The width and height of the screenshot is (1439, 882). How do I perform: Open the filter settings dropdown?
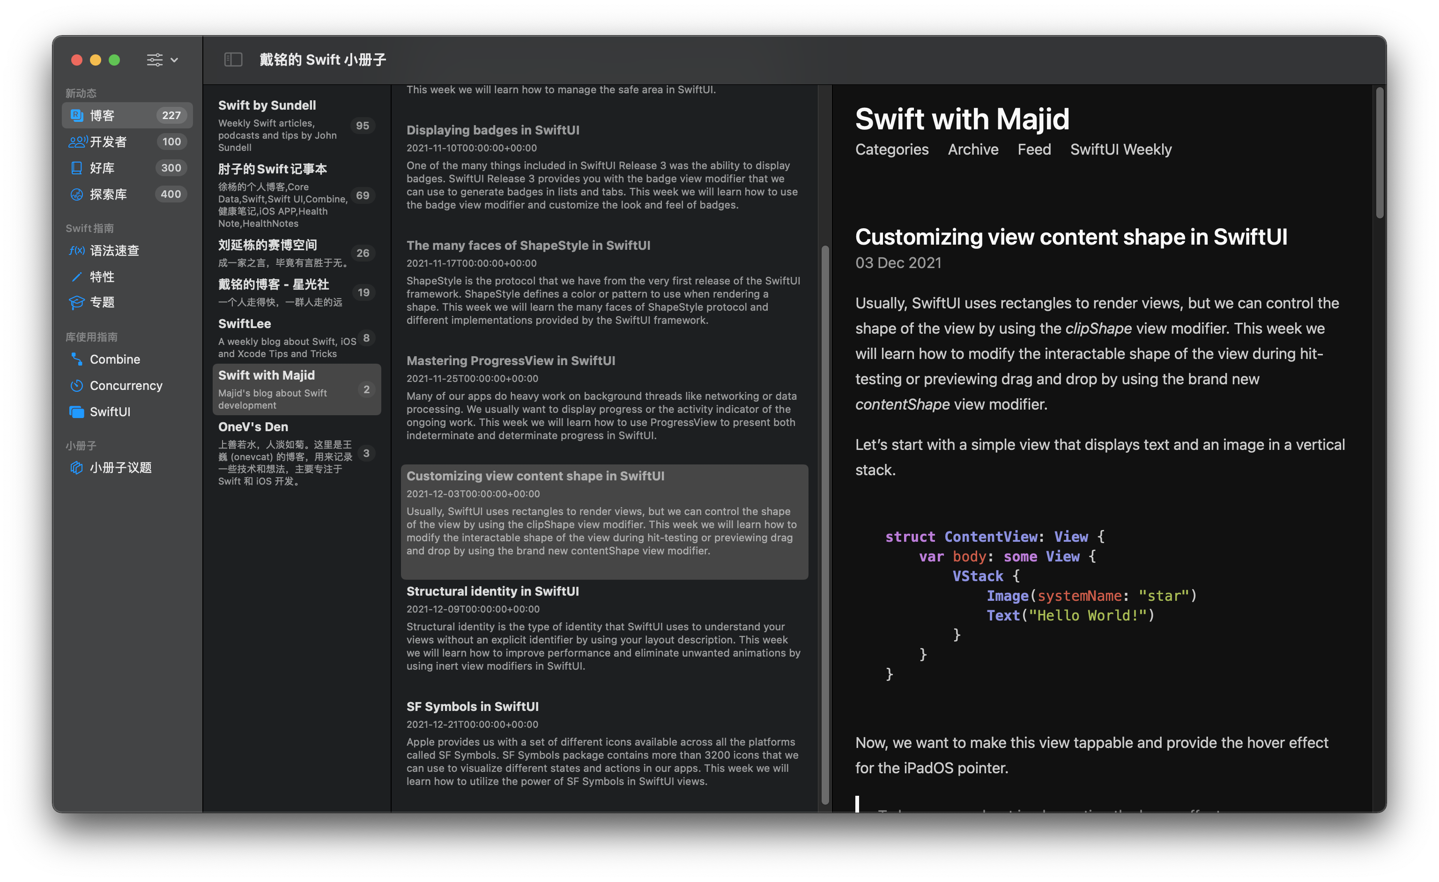click(x=162, y=60)
